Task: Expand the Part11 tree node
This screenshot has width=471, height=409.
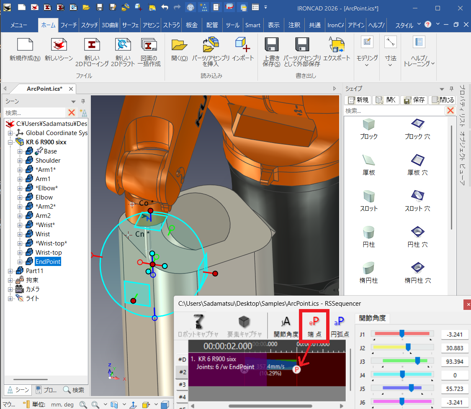Action: pos(10,271)
